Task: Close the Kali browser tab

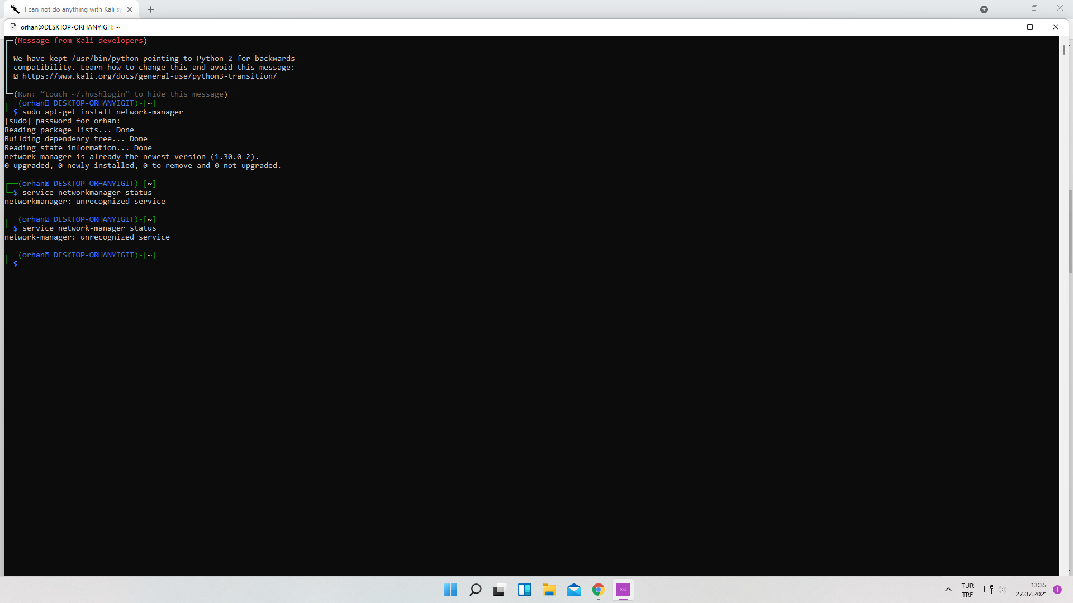Action: [x=130, y=9]
